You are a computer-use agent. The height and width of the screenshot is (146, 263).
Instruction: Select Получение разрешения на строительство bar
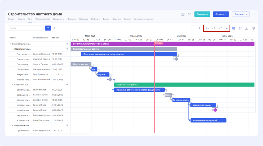tap(129, 54)
